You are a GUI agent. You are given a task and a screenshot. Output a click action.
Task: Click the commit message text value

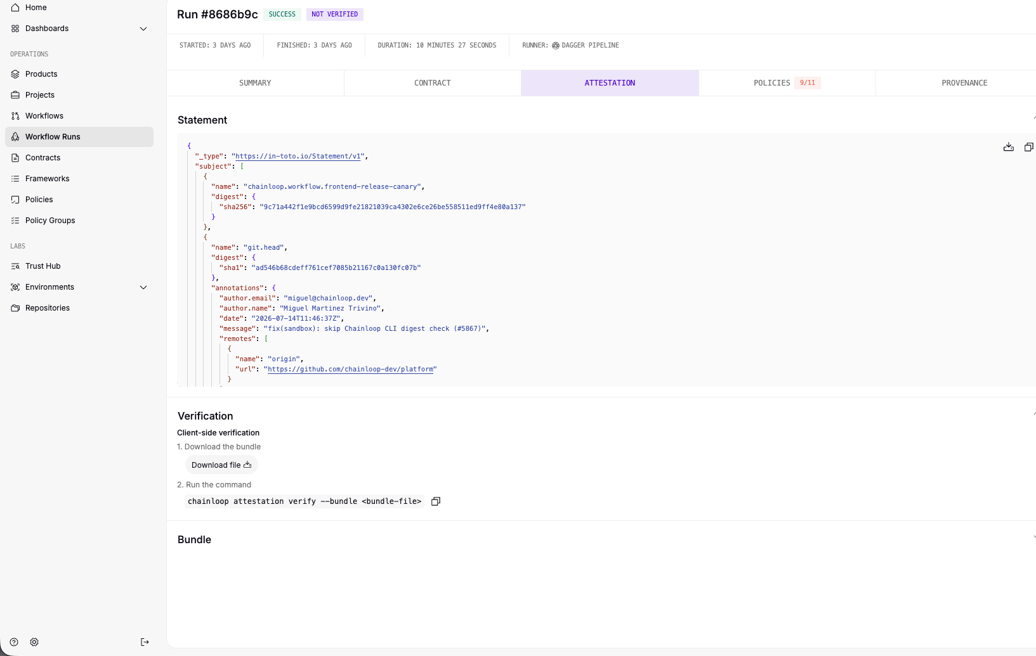pyautogui.click(x=374, y=328)
